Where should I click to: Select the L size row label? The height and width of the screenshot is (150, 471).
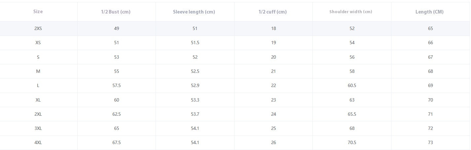pos(38,85)
